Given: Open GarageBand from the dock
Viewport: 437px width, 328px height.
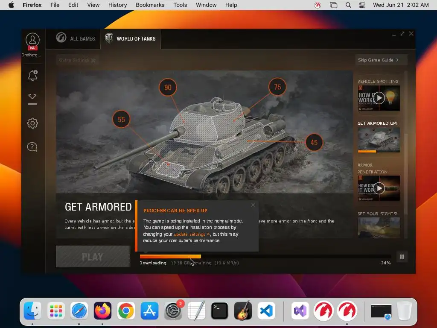Looking at the screenshot, I should (243, 311).
